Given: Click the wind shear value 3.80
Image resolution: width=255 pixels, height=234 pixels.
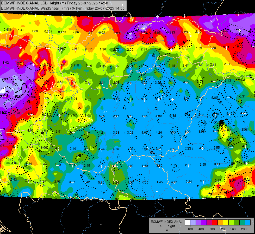Looking at the screenshot, I should [x=159, y=166].
